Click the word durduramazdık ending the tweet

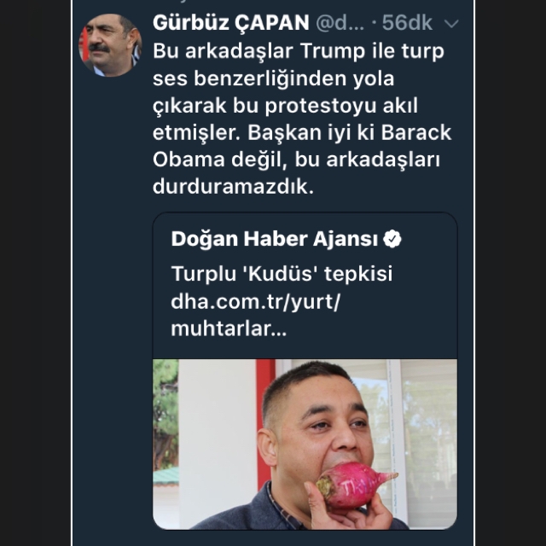[x=233, y=187]
